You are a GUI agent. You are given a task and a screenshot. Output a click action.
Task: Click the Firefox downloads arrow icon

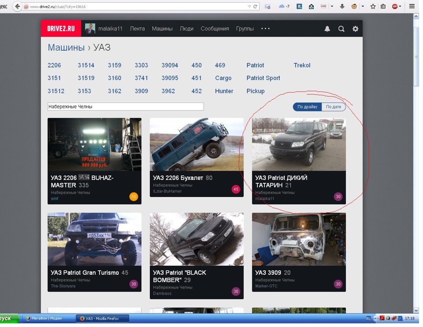pyautogui.click(x=341, y=7)
